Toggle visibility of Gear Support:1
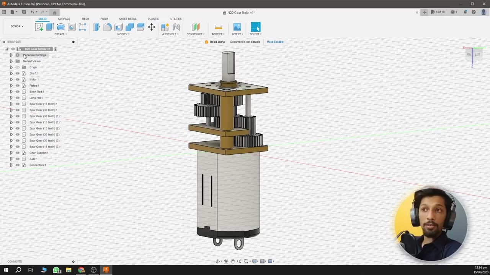Screen dimensions: 490x275 point(18,153)
